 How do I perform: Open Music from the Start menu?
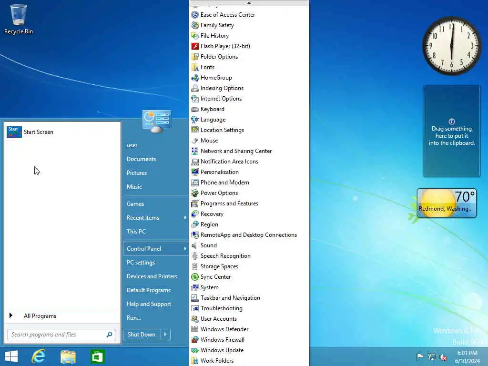point(134,187)
